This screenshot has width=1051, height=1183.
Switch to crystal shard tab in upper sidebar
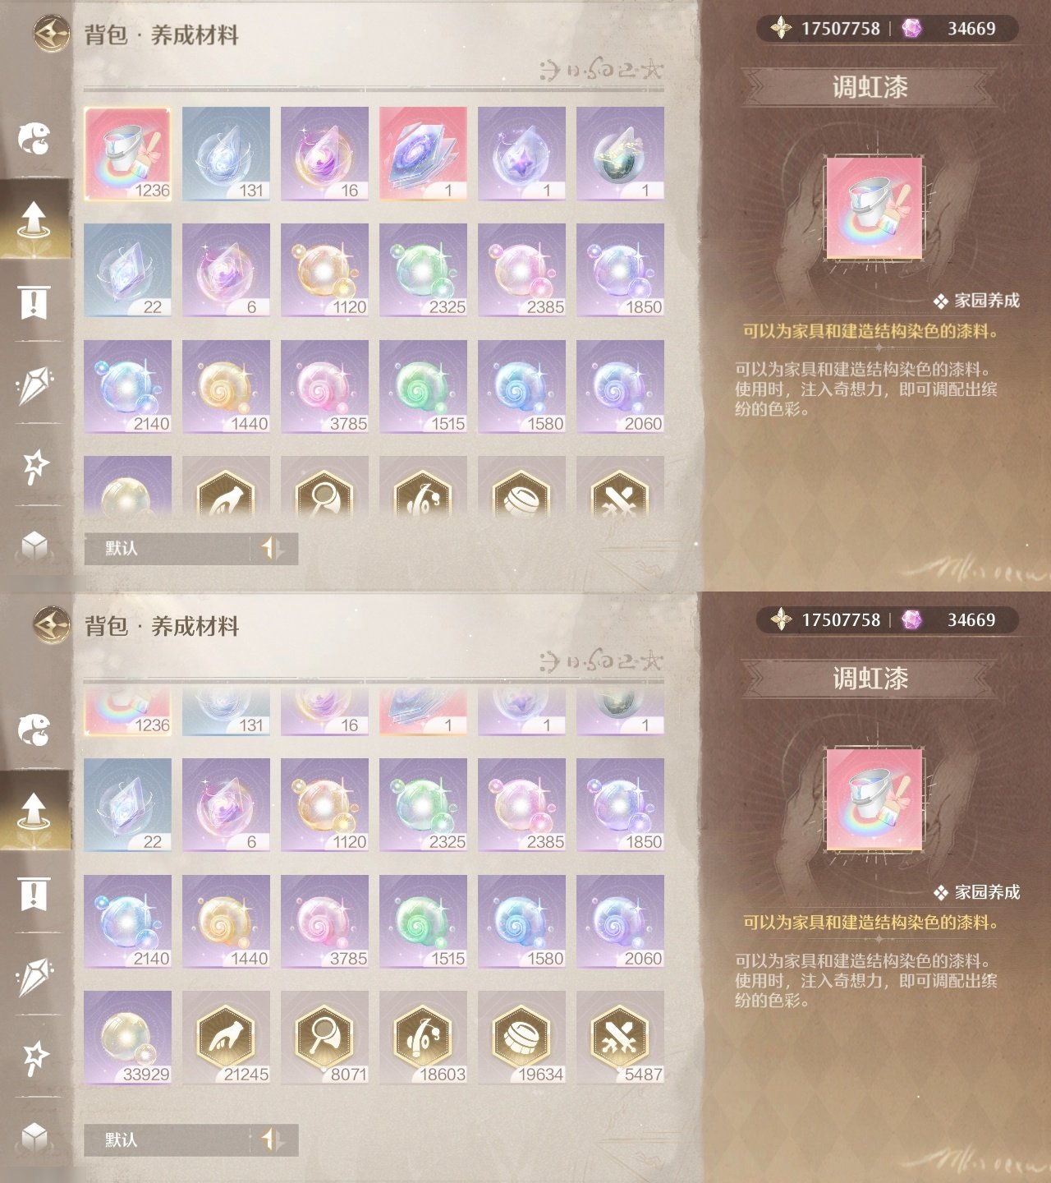(x=34, y=384)
